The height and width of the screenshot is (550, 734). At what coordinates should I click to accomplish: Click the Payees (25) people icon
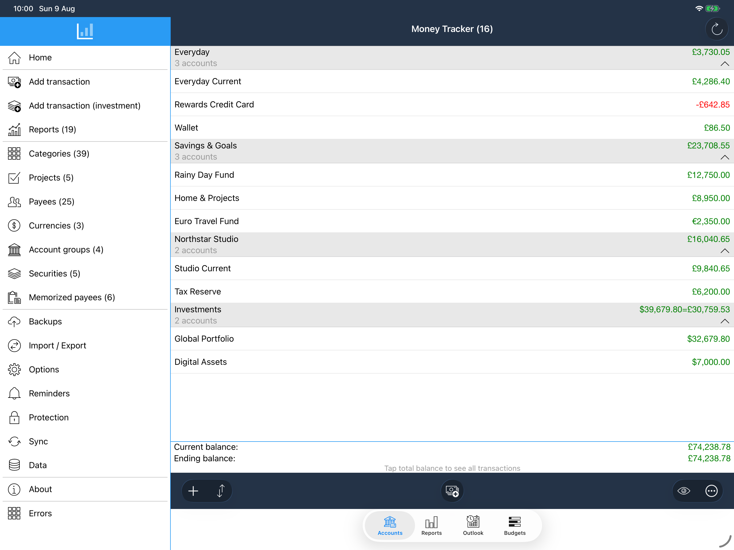click(x=14, y=201)
